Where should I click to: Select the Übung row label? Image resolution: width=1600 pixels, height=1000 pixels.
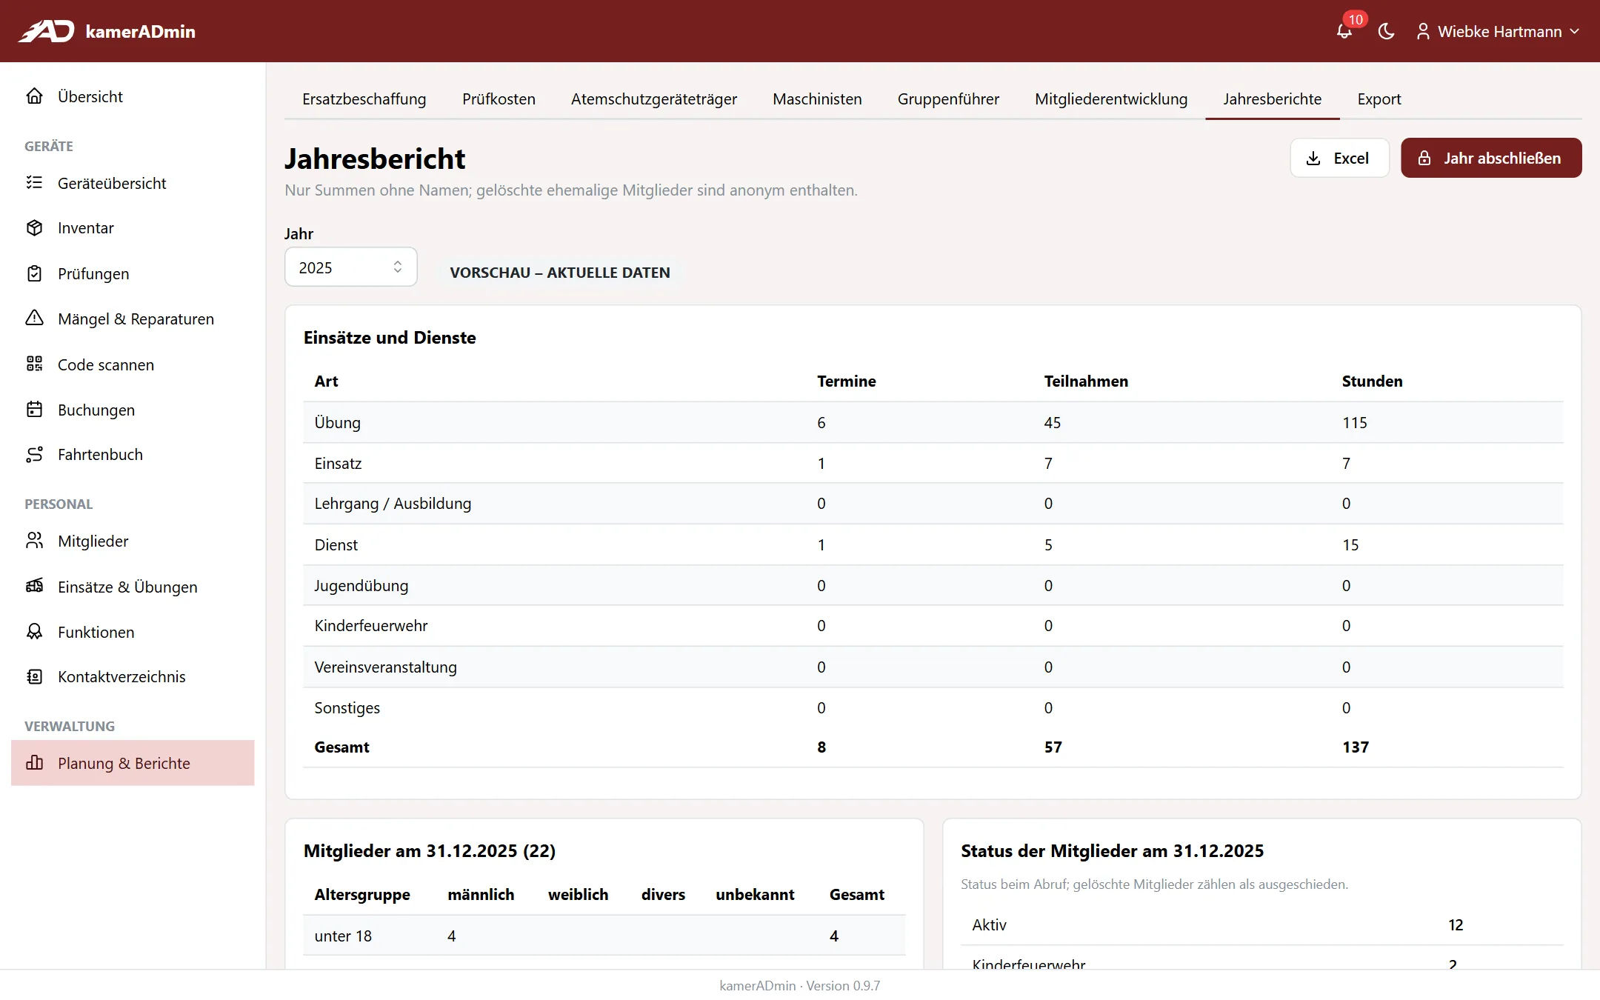tap(338, 423)
